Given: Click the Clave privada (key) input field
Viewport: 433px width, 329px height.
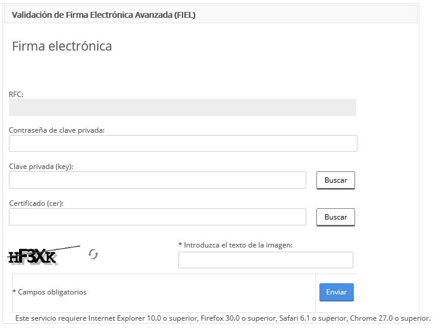Looking at the screenshot, I should [x=158, y=180].
